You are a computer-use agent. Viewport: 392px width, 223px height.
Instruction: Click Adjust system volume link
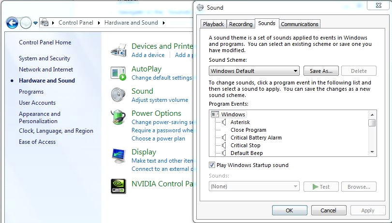(x=160, y=100)
